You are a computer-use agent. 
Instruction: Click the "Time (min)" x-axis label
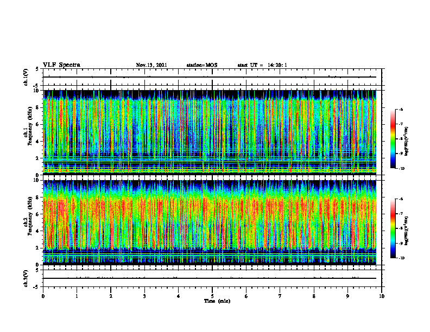point(217,301)
